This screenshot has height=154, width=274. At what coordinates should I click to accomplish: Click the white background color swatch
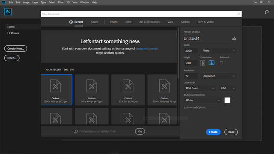227,101
